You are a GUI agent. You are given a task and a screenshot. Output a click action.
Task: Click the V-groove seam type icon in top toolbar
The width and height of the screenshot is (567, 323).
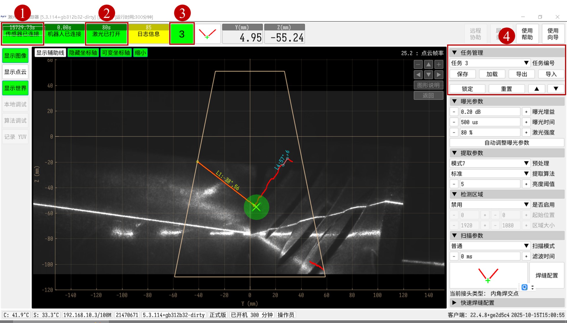[x=208, y=34]
